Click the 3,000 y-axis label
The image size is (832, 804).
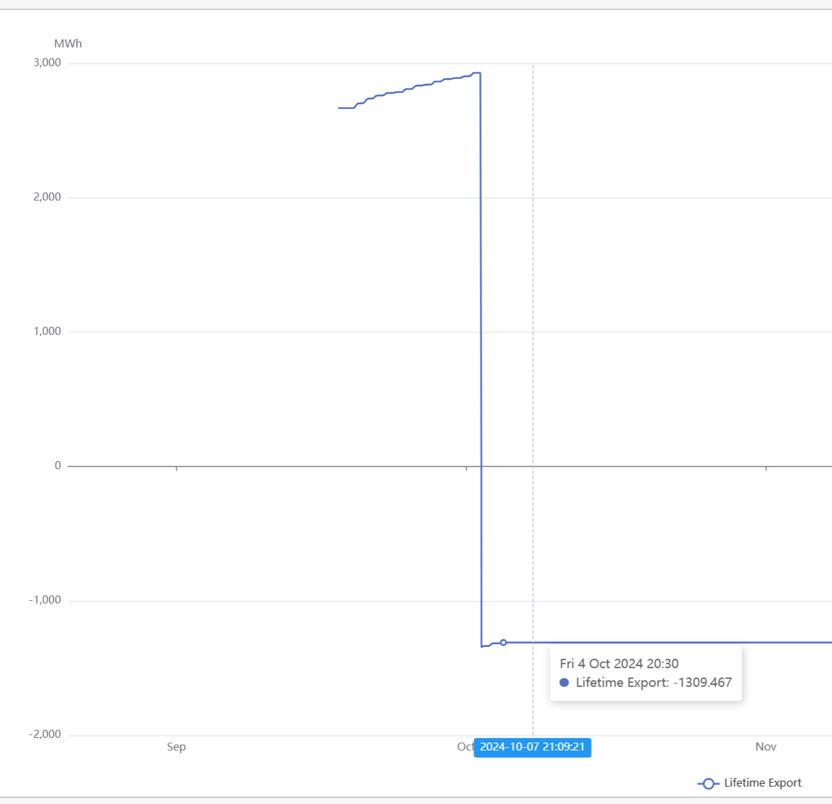coord(47,62)
